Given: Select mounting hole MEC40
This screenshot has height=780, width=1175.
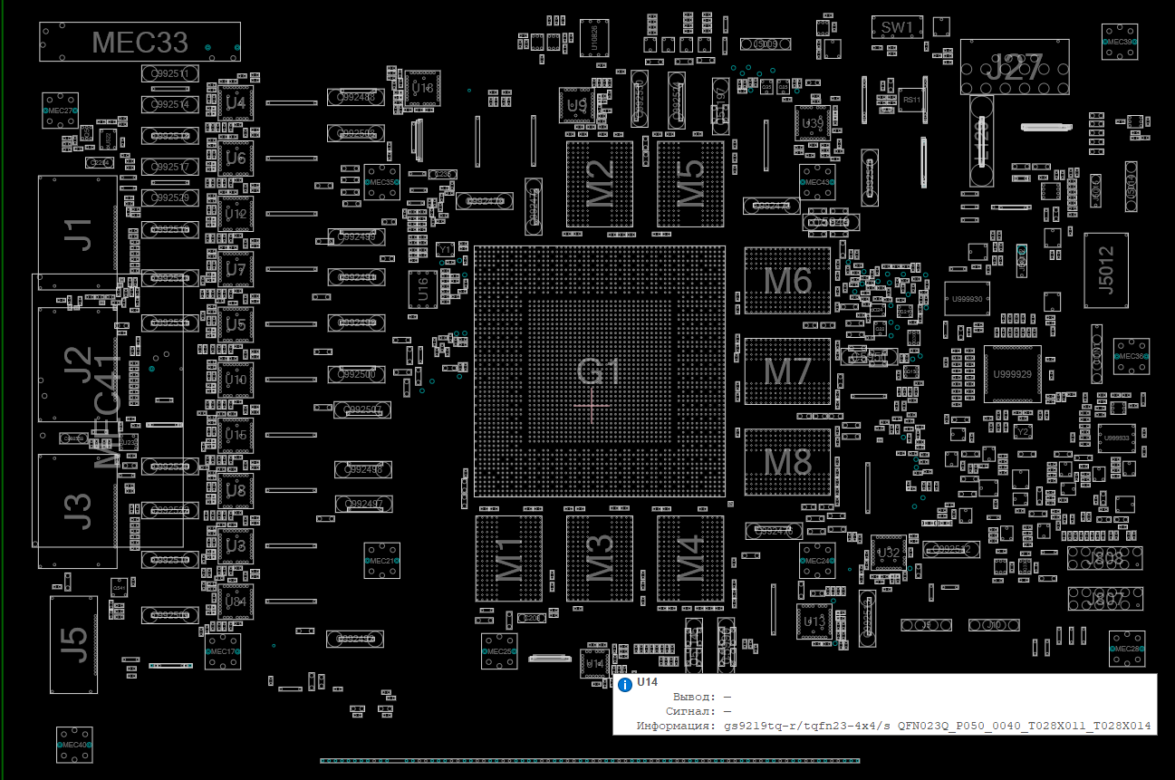Looking at the screenshot, I should [73, 745].
